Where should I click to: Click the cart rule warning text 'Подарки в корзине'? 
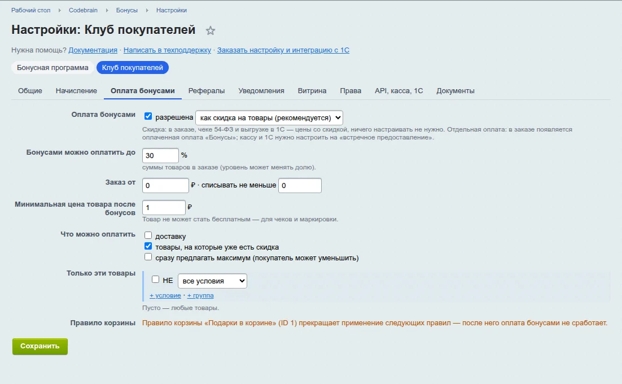click(240, 323)
